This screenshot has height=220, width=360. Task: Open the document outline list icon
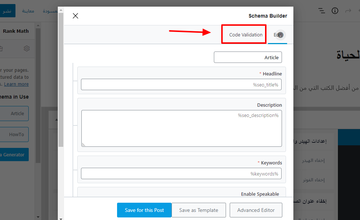pyautogui.click(x=322, y=11)
